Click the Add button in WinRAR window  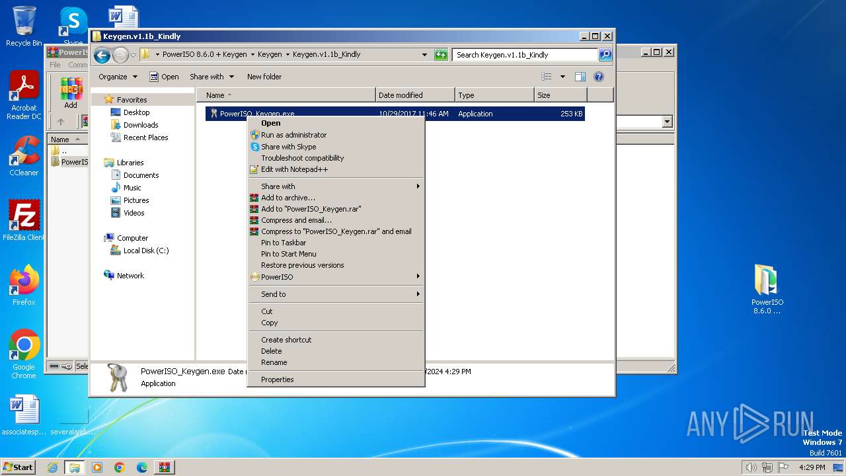[71, 93]
